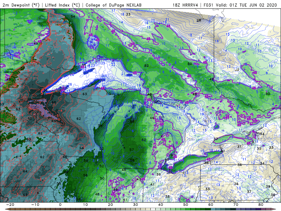
Task: Click the black 49 dewpoint value on the map
Action: [x=212, y=79]
